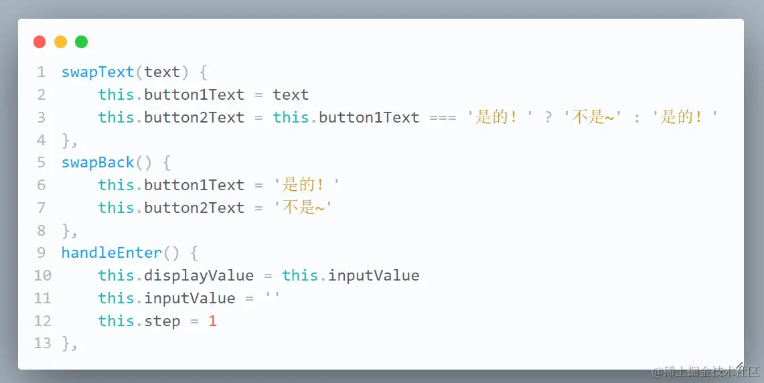This screenshot has width=764, height=383.
Task: Click the '是的！' string on line 6
Action: (307, 185)
